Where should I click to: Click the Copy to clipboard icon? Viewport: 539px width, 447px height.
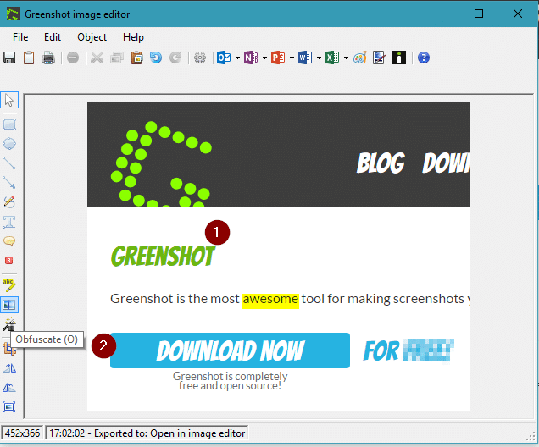coord(29,58)
